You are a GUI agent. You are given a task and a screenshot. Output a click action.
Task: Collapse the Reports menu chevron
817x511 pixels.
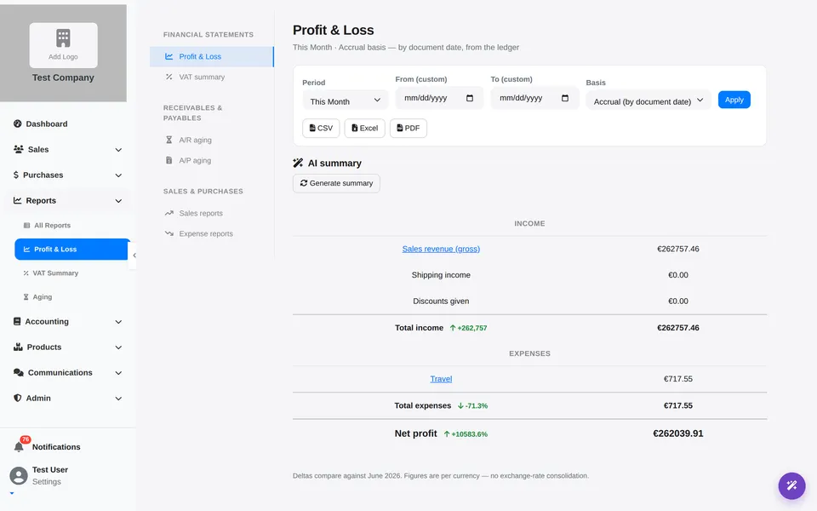point(118,201)
